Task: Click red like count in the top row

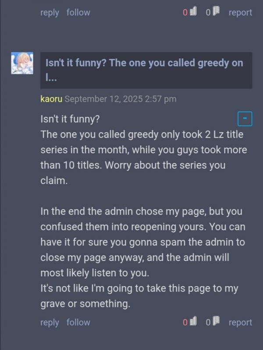Action: coord(185,12)
